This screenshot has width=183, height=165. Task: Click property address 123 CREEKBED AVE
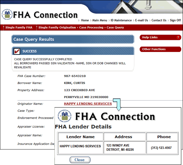click(x=80, y=90)
